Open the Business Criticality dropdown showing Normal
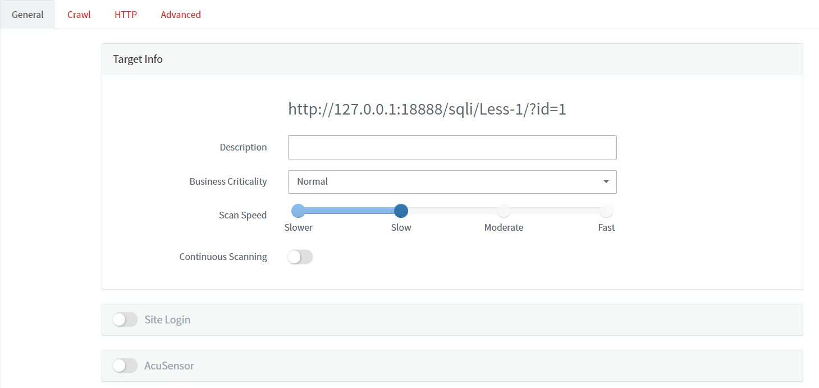The width and height of the screenshot is (819, 388). pyautogui.click(x=443, y=182)
